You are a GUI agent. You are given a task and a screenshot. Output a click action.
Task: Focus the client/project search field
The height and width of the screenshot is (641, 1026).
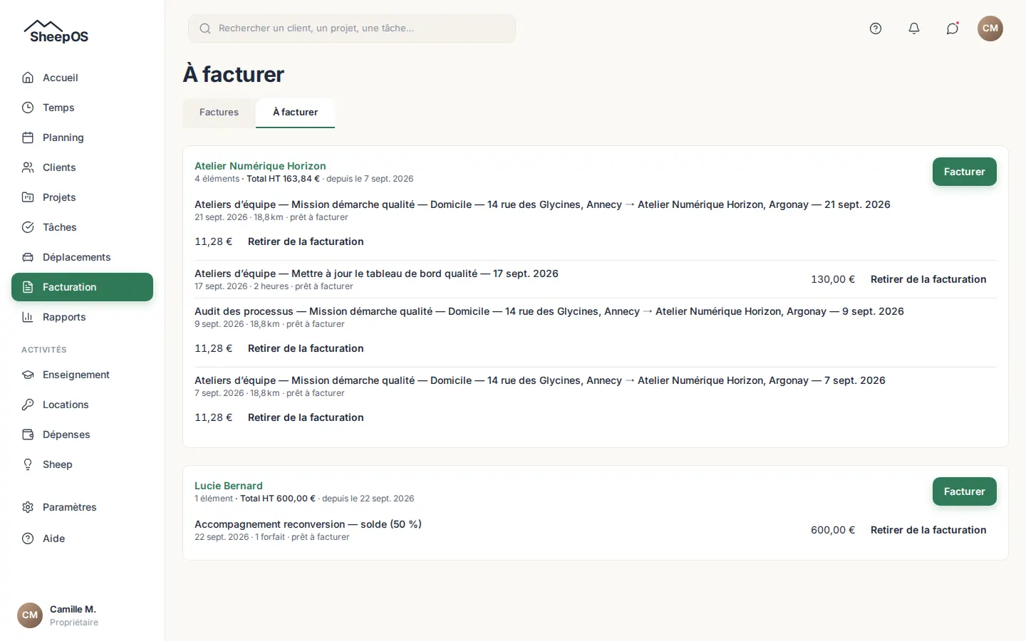point(352,28)
